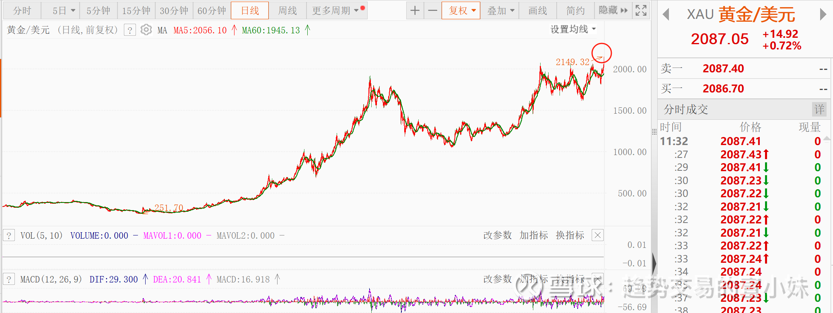
Task: Click 加指标 in VOL panel
Action: click(x=534, y=235)
